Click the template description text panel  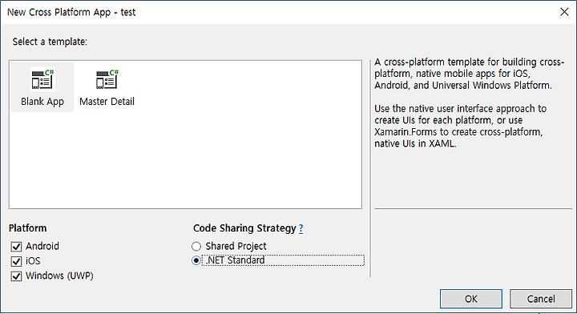(469, 103)
